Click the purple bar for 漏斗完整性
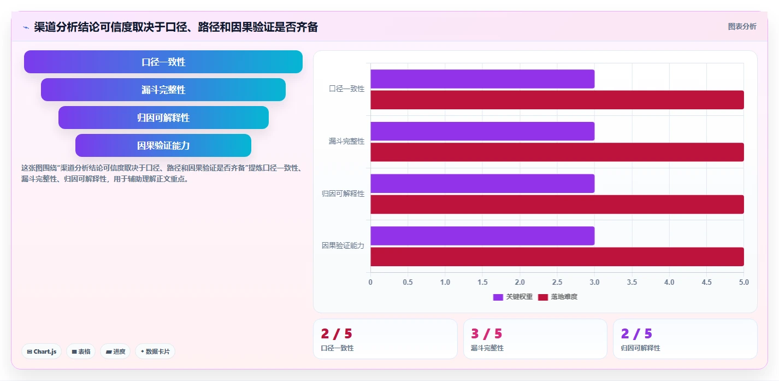This screenshot has height=381, width=779. point(482,131)
